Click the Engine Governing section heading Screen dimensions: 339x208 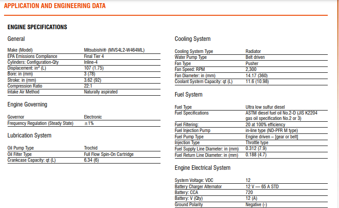click(27, 105)
